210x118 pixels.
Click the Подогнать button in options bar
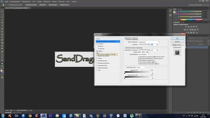(x=42, y=5)
